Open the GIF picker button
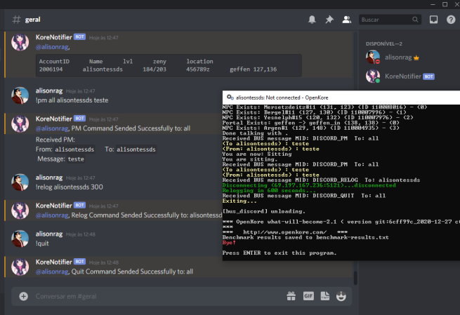The height and width of the screenshot is (315, 460). pyautogui.click(x=308, y=296)
